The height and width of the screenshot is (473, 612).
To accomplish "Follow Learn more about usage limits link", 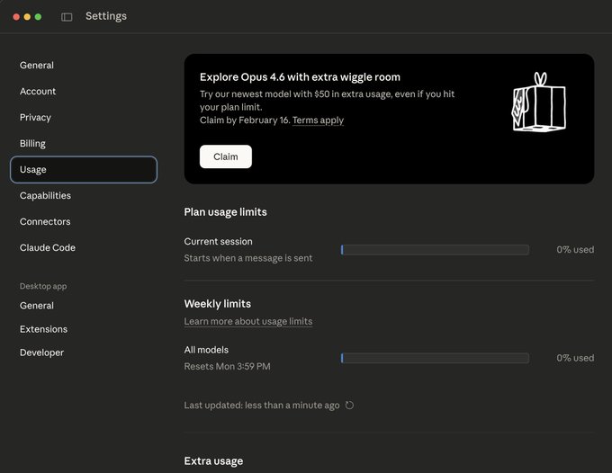I will [x=248, y=322].
